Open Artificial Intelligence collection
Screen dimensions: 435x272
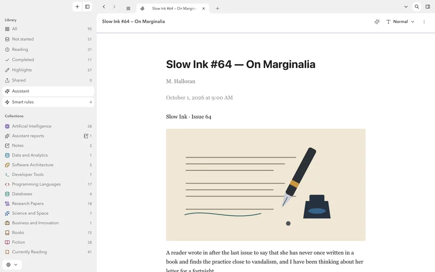pyautogui.click(x=48, y=126)
